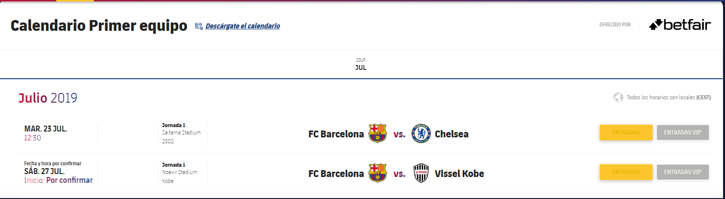The height and width of the screenshot is (199, 725).
Task: Click the Chelsea club crest
Action: pyautogui.click(x=421, y=133)
